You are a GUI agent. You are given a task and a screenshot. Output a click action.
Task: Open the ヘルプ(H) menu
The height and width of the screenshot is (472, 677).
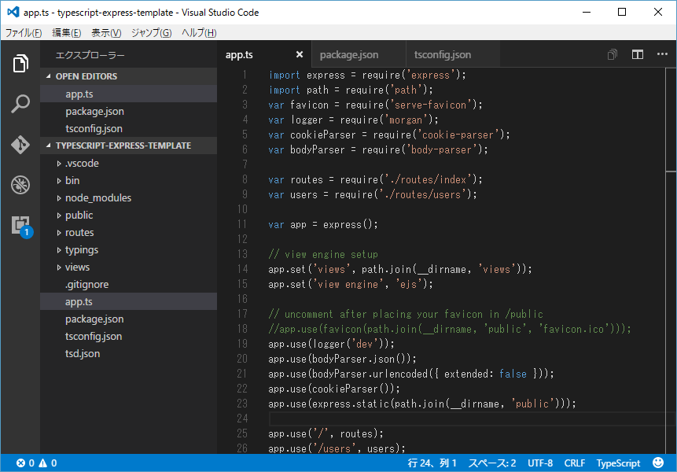199,33
